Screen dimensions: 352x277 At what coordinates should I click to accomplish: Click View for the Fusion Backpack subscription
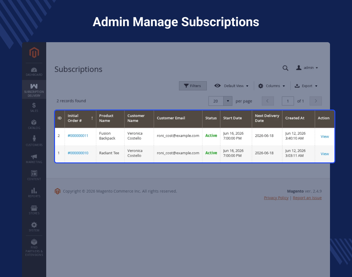coord(325,137)
